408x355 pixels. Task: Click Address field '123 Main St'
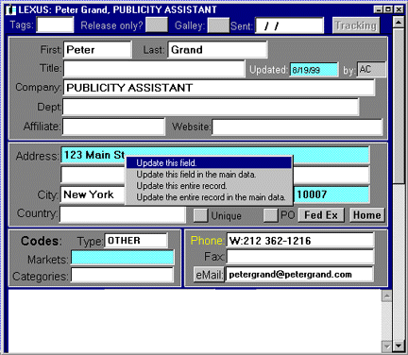point(215,155)
